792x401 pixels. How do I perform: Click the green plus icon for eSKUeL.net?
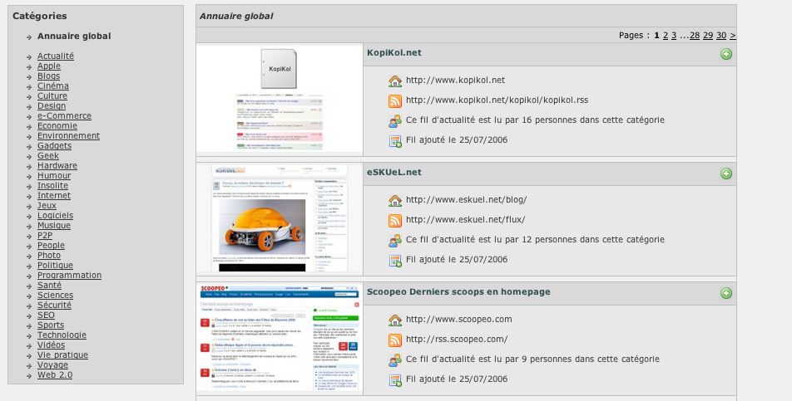(725, 174)
